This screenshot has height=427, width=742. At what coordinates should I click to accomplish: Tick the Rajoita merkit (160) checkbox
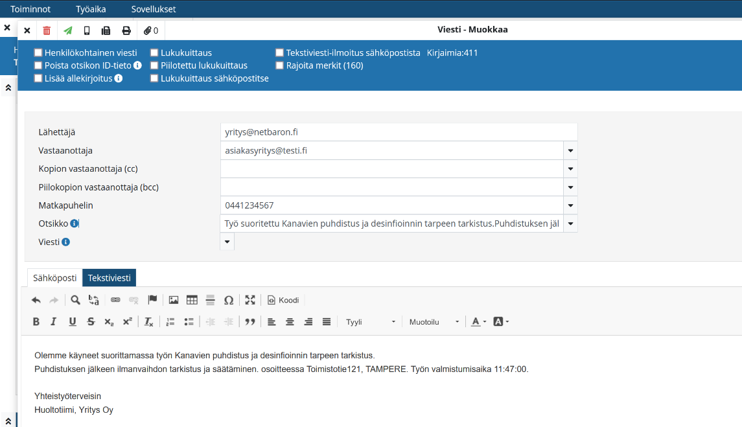coord(280,65)
